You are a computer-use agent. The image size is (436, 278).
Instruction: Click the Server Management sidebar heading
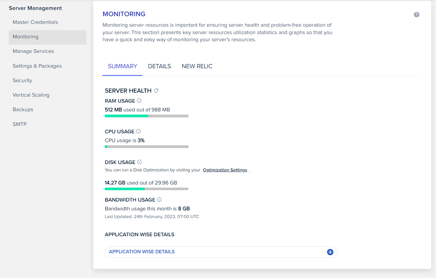point(35,8)
